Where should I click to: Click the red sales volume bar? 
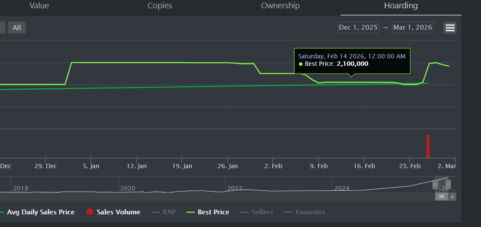[428, 146]
